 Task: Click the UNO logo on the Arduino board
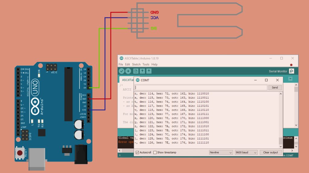click(x=35, y=87)
